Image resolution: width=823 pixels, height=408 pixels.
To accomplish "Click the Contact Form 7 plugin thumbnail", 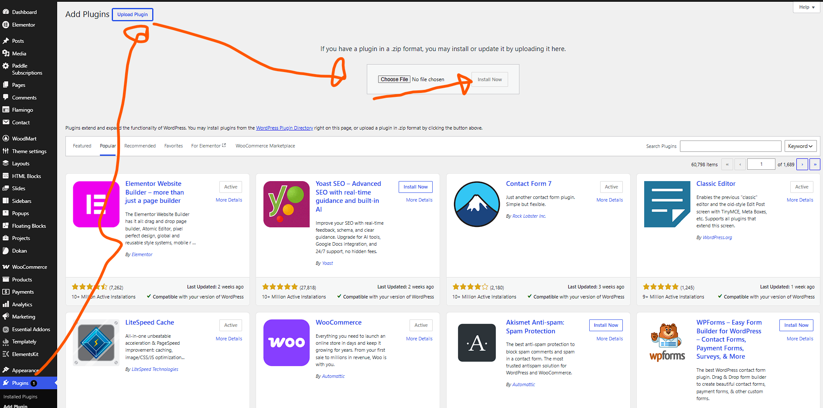I will click(477, 204).
